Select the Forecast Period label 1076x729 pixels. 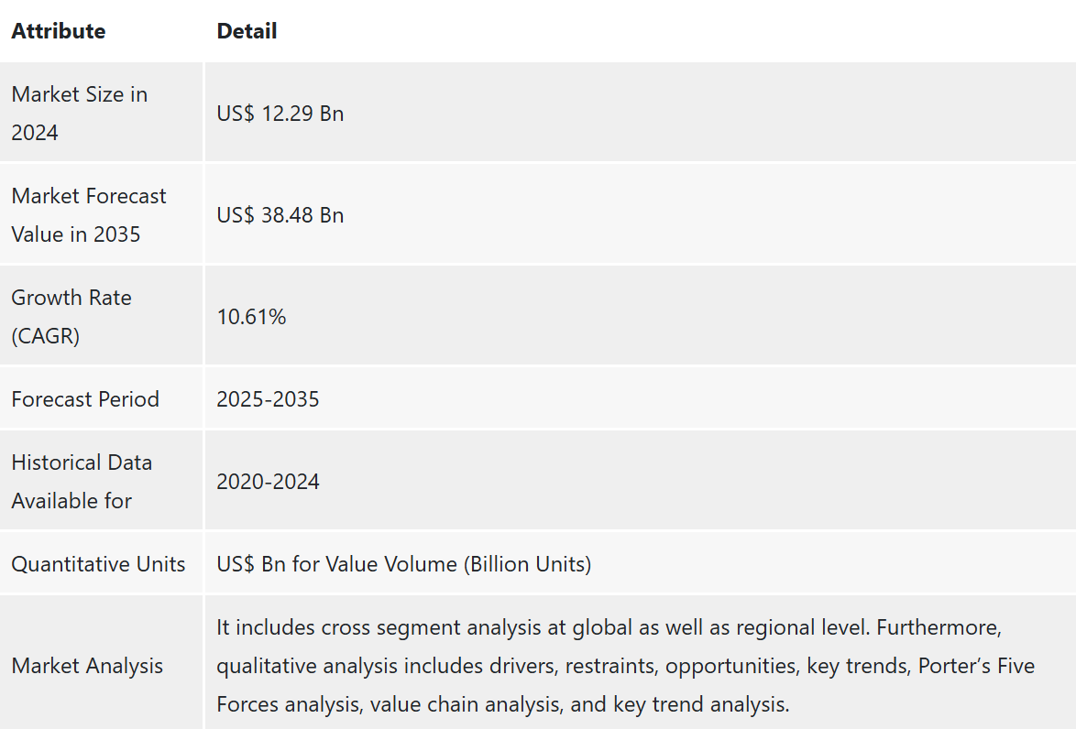click(85, 399)
